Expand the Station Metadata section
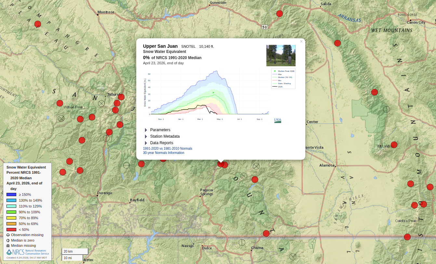Image resolution: width=436 pixels, height=264 pixels. pos(165,136)
